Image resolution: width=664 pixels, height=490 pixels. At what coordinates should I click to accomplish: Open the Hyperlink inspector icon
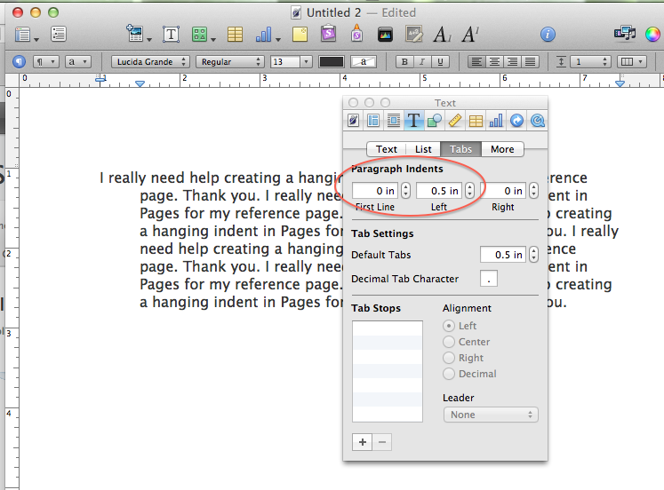tap(516, 121)
